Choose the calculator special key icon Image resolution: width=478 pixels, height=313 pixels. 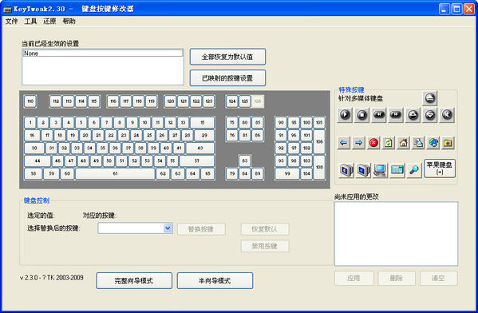[397, 170]
